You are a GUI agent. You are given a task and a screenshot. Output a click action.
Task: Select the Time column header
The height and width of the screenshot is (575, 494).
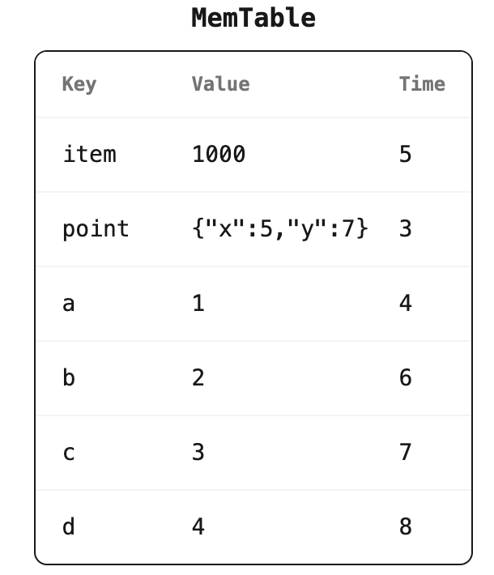coord(422,83)
